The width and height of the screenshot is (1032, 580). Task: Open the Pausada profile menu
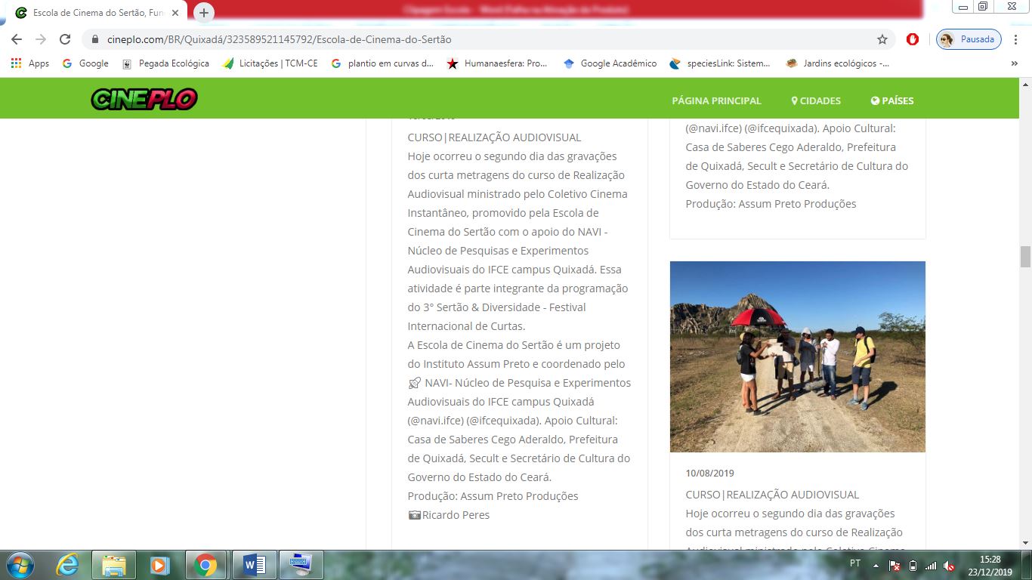click(969, 39)
